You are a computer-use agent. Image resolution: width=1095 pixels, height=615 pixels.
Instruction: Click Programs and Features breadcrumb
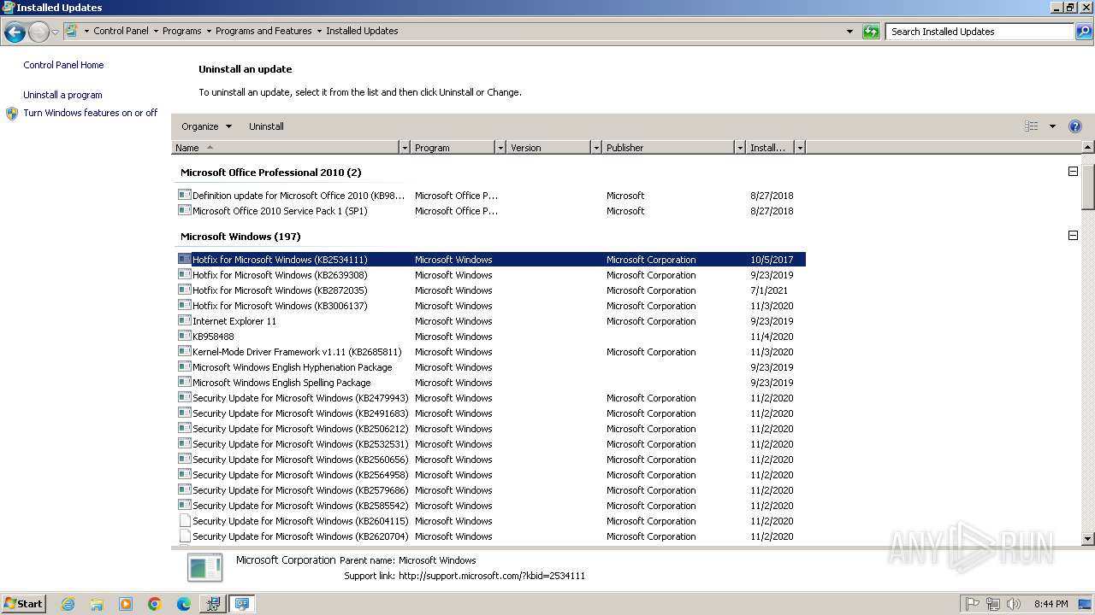[x=263, y=31]
